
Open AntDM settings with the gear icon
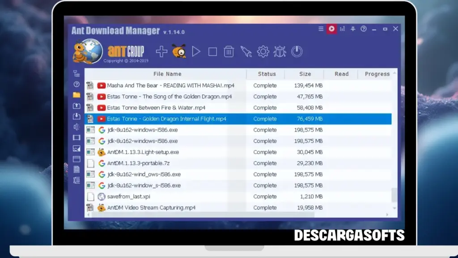(x=263, y=52)
